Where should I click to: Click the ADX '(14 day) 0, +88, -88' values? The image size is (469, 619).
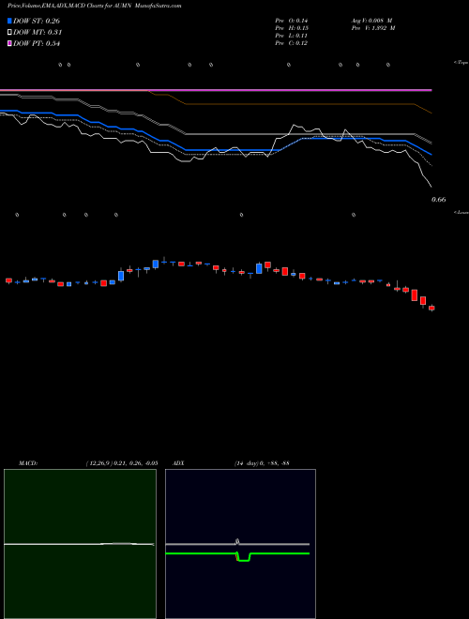click(x=262, y=463)
